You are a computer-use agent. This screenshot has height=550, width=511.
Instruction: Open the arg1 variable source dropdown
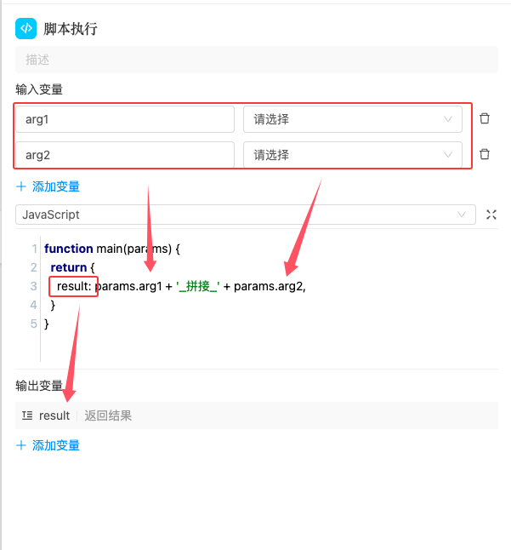[x=353, y=119]
